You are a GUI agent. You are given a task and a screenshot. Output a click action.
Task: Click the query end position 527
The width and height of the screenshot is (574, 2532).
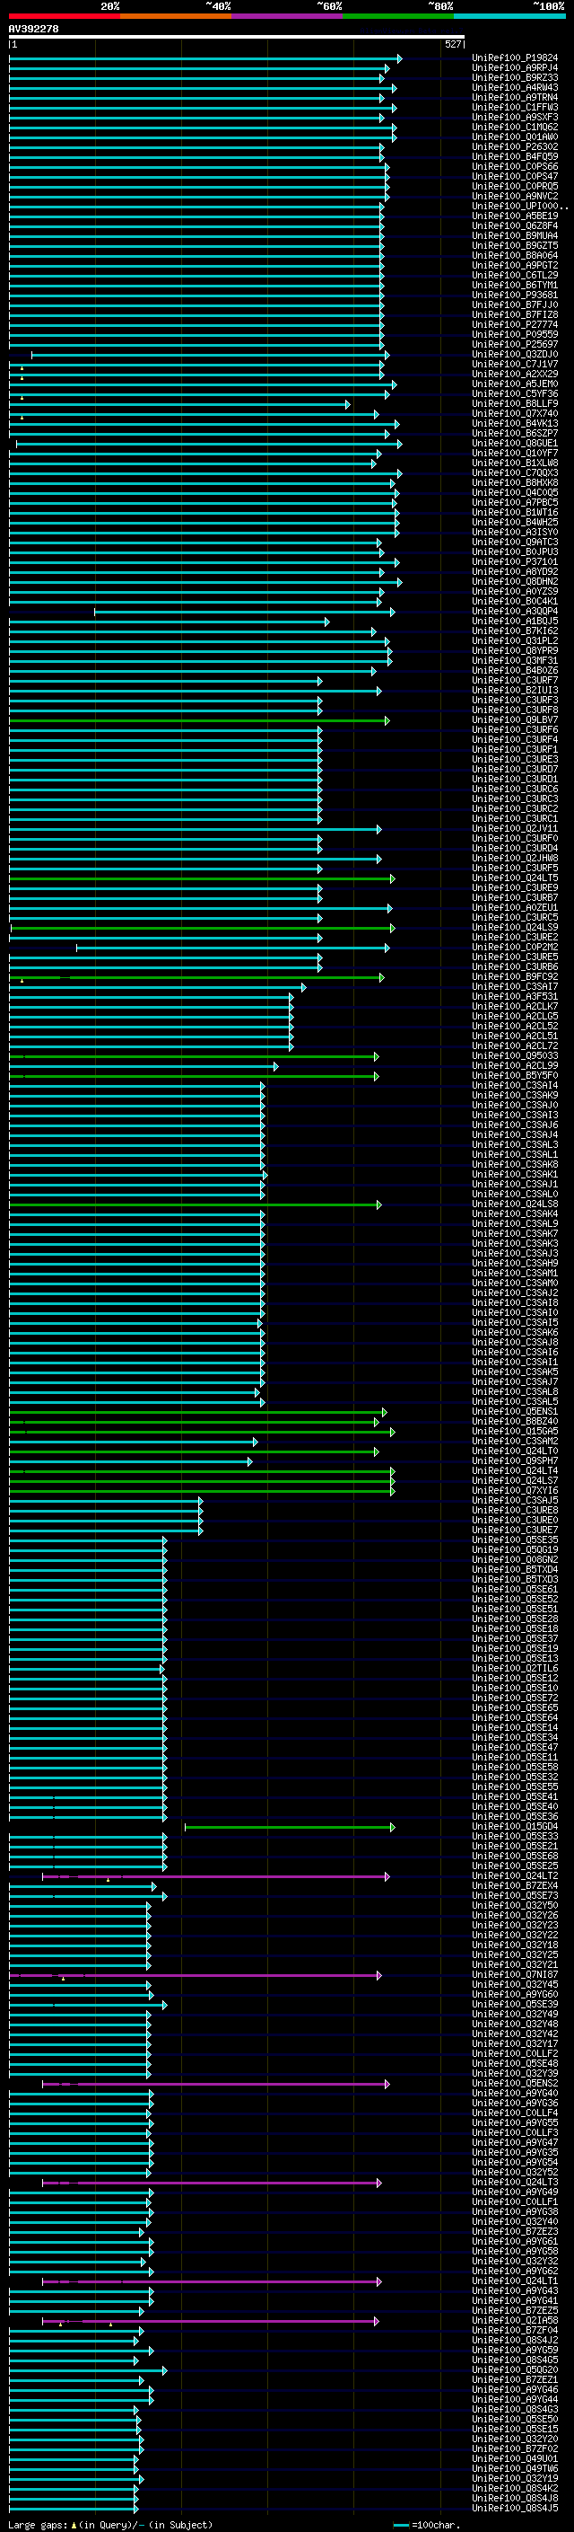pos(452,44)
